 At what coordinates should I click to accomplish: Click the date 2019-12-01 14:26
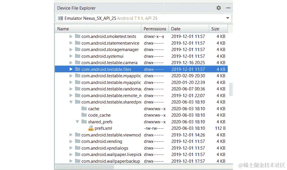click(188, 135)
